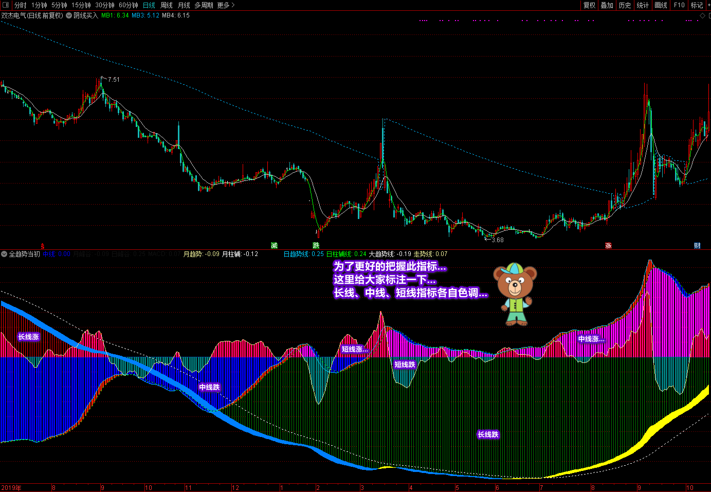Click the panel layout icon at top-left
711x492 pixels.
pyautogui.click(x=6, y=5)
